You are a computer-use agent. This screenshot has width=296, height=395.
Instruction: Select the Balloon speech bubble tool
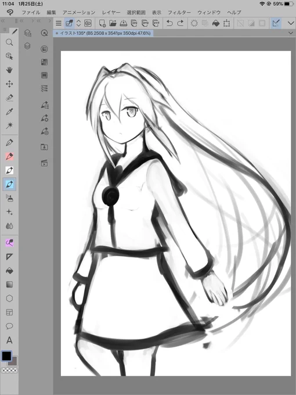[x=9, y=326]
